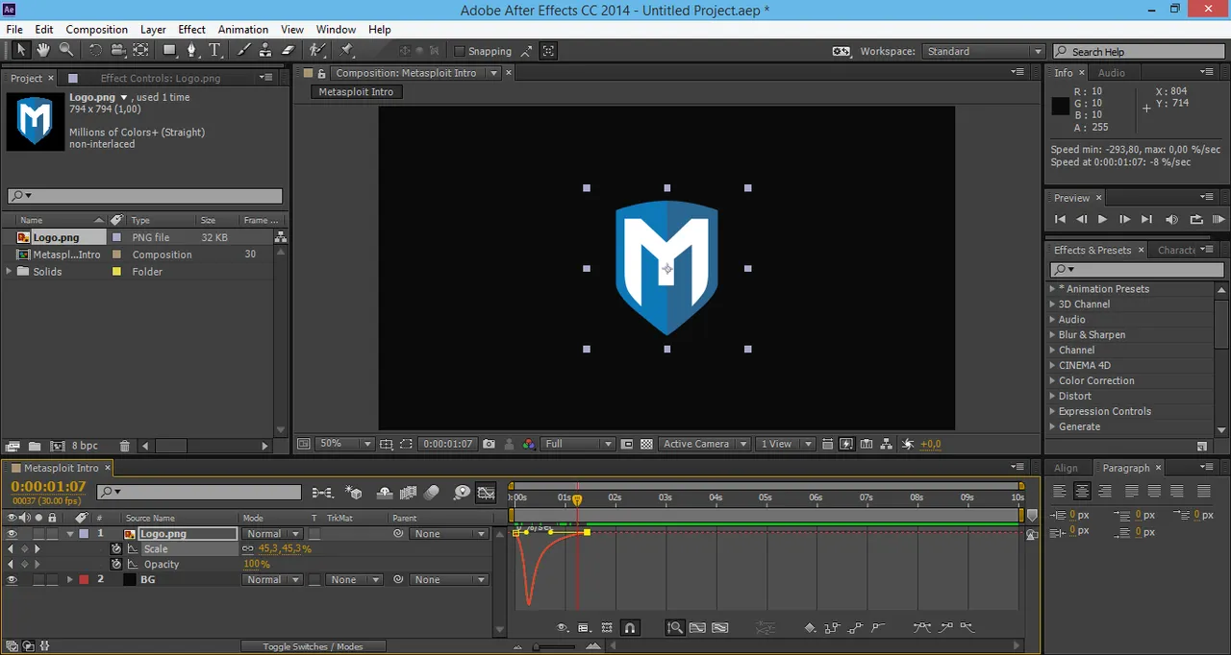Click the Search Help field
Viewport: 1231px width, 655px height.
pyautogui.click(x=1141, y=51)
